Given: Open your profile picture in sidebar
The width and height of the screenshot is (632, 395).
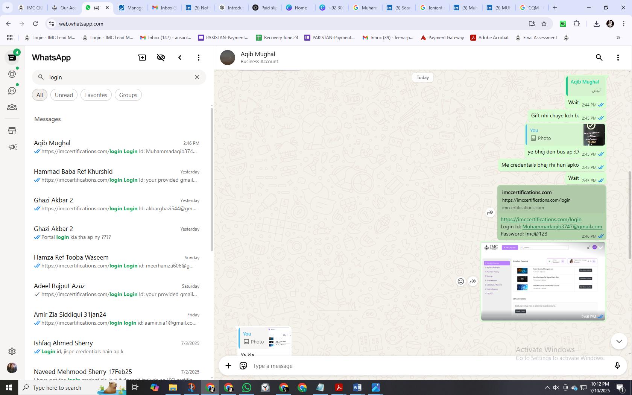Looking at the screenshot, I should pos(12,368).
